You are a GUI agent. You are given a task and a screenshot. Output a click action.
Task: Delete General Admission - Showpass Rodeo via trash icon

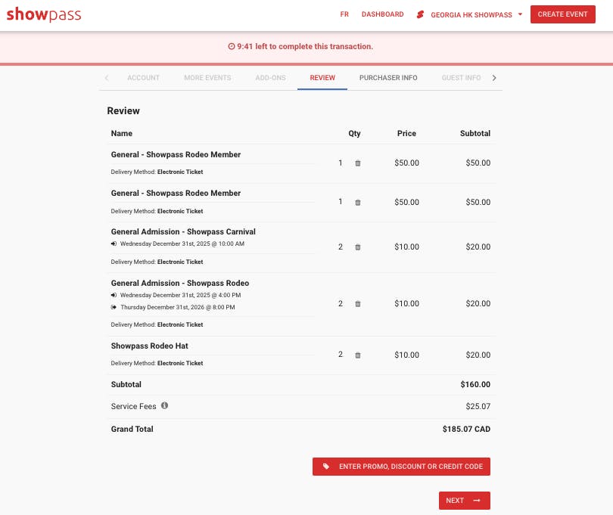click(358, 303)
